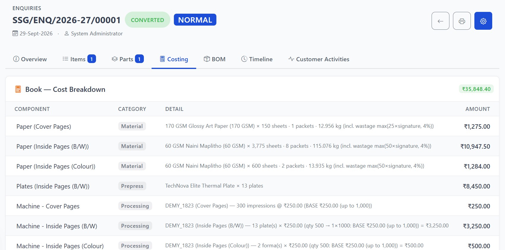Click the Items count badge

[92, 59]
